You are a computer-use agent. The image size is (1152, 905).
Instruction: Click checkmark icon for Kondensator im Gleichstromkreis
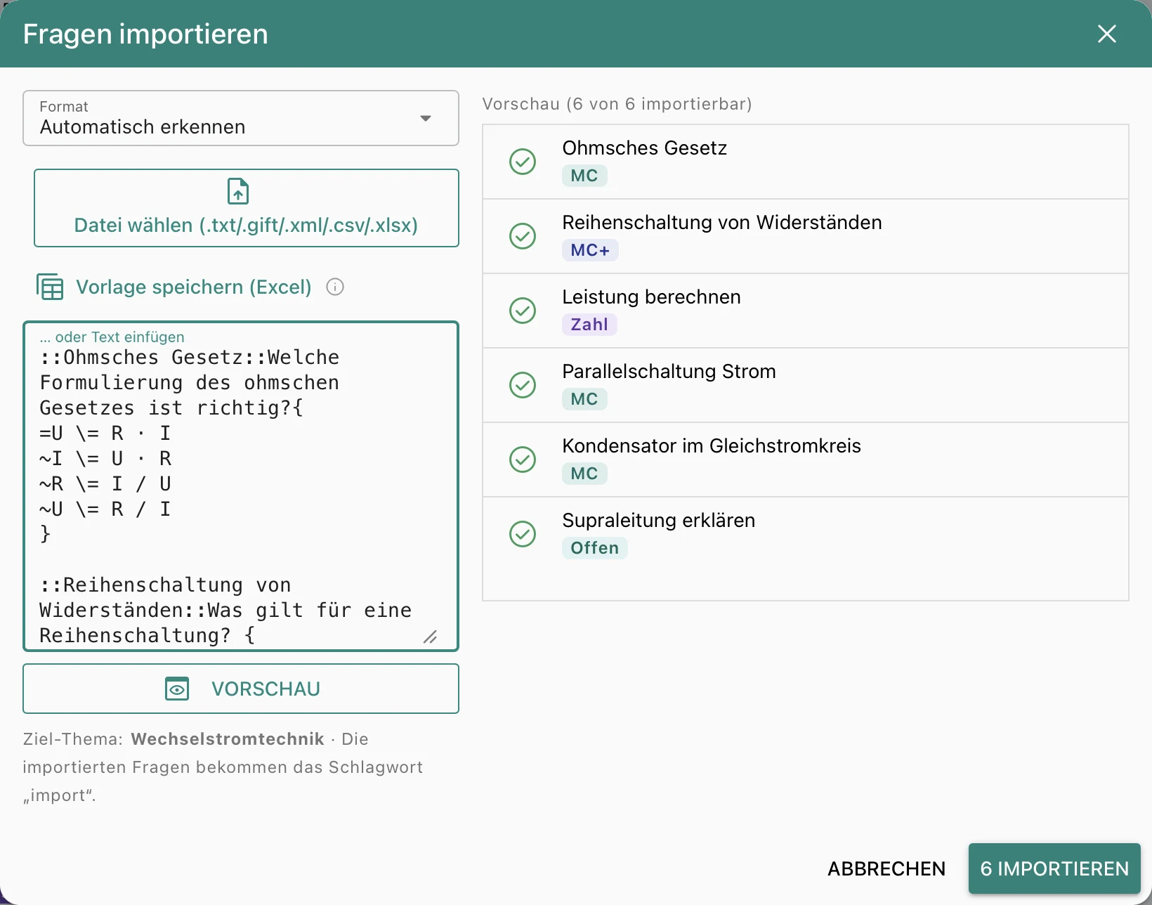523,460
